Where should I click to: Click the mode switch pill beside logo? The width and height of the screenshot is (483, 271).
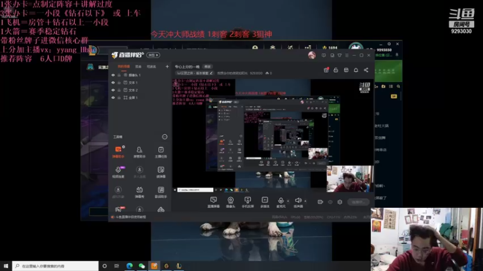(x=153, y=55)
